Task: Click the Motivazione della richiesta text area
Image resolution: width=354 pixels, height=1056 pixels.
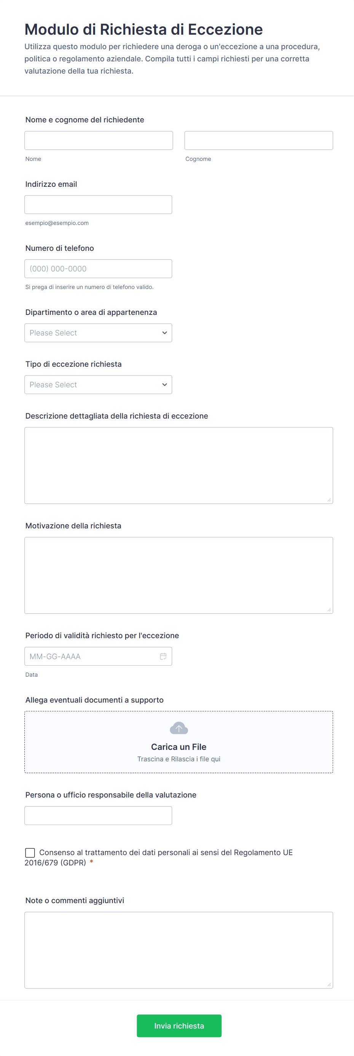Action: point(179,575)
